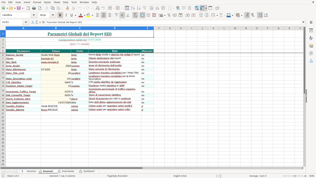Open sidebar Properties panel
Screen dimensions: 316x178
click(311, 31)
